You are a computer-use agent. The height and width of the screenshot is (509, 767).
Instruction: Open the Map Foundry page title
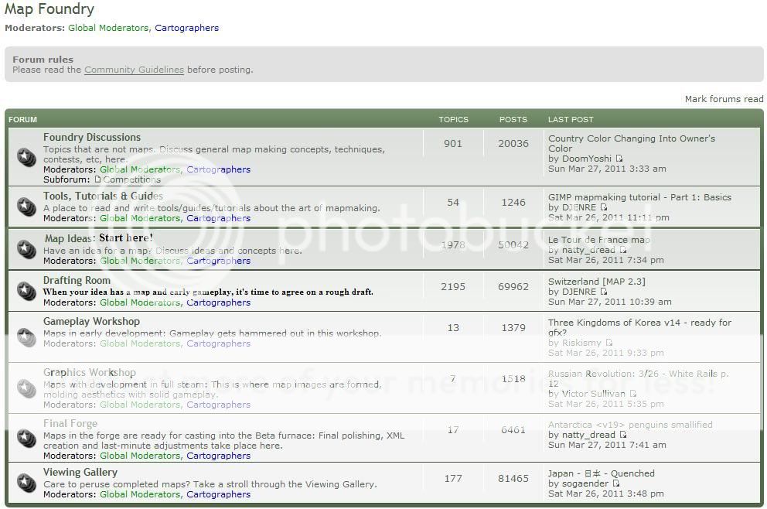(x=49, y=9)
